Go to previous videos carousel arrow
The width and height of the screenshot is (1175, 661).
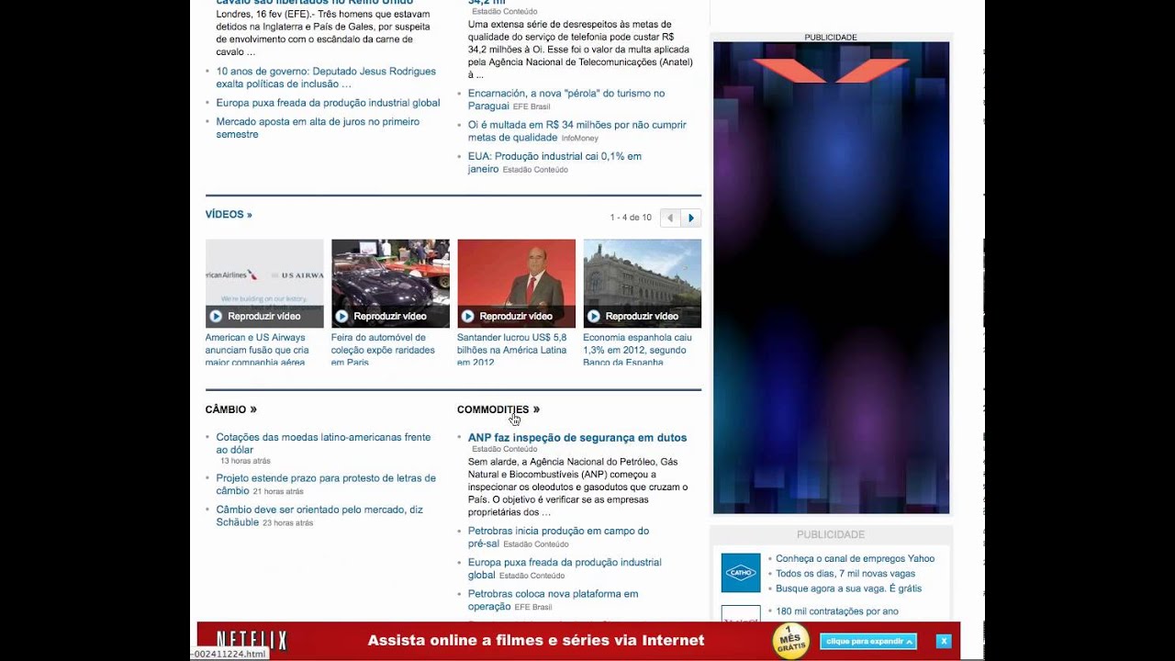670,218
